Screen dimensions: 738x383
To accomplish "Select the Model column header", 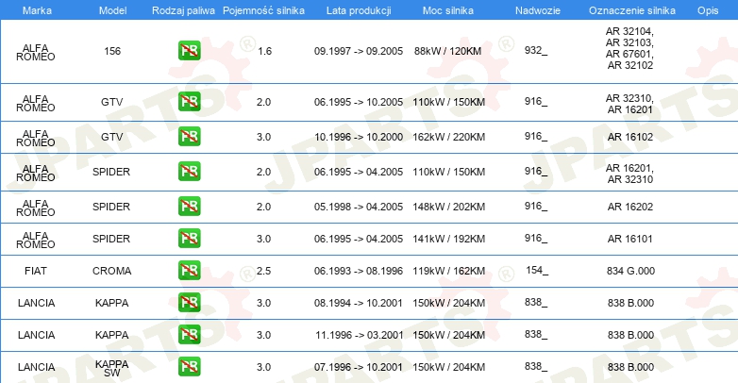I will point(112,10).
